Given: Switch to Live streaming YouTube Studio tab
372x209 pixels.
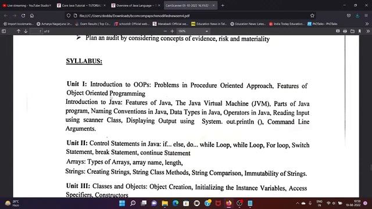Looking at the screenshot, I should tap(26, 5).
